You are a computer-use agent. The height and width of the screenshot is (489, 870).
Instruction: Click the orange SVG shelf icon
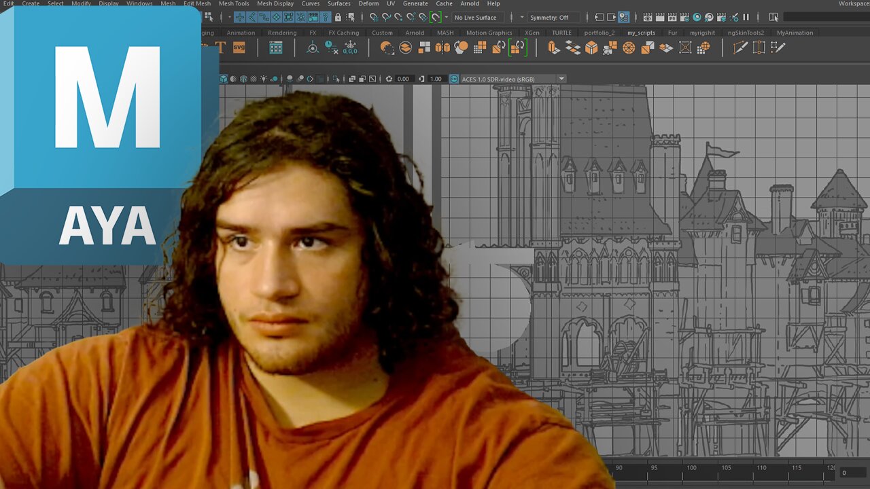point(239,48)
